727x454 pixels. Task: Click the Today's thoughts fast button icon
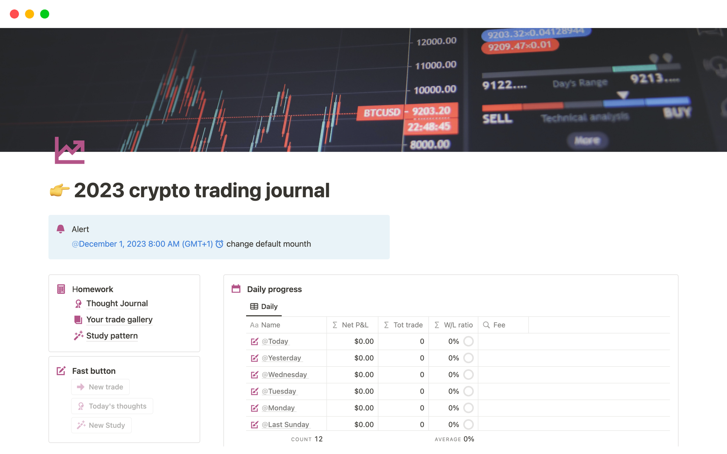click(x=80, y=405)
